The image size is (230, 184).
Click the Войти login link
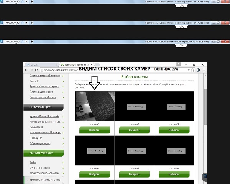pyautogui.click(x=33, y=162)
